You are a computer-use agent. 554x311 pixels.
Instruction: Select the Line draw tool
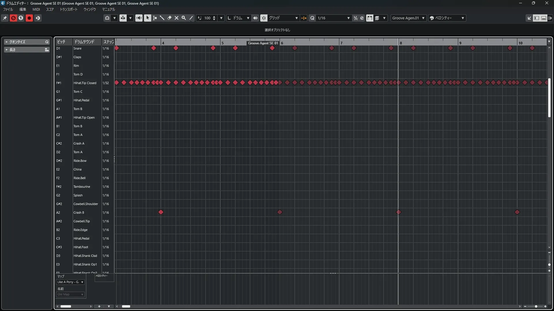(191, 18)
